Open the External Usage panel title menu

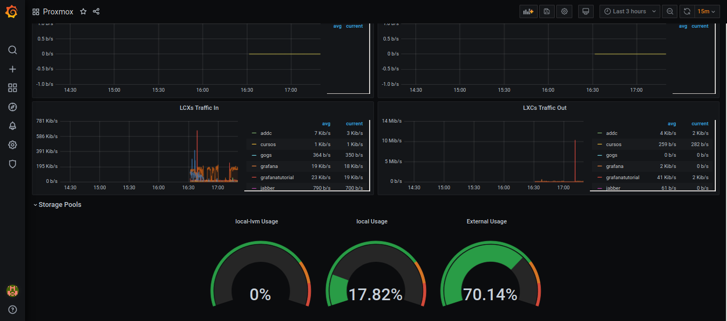point(486,221)
